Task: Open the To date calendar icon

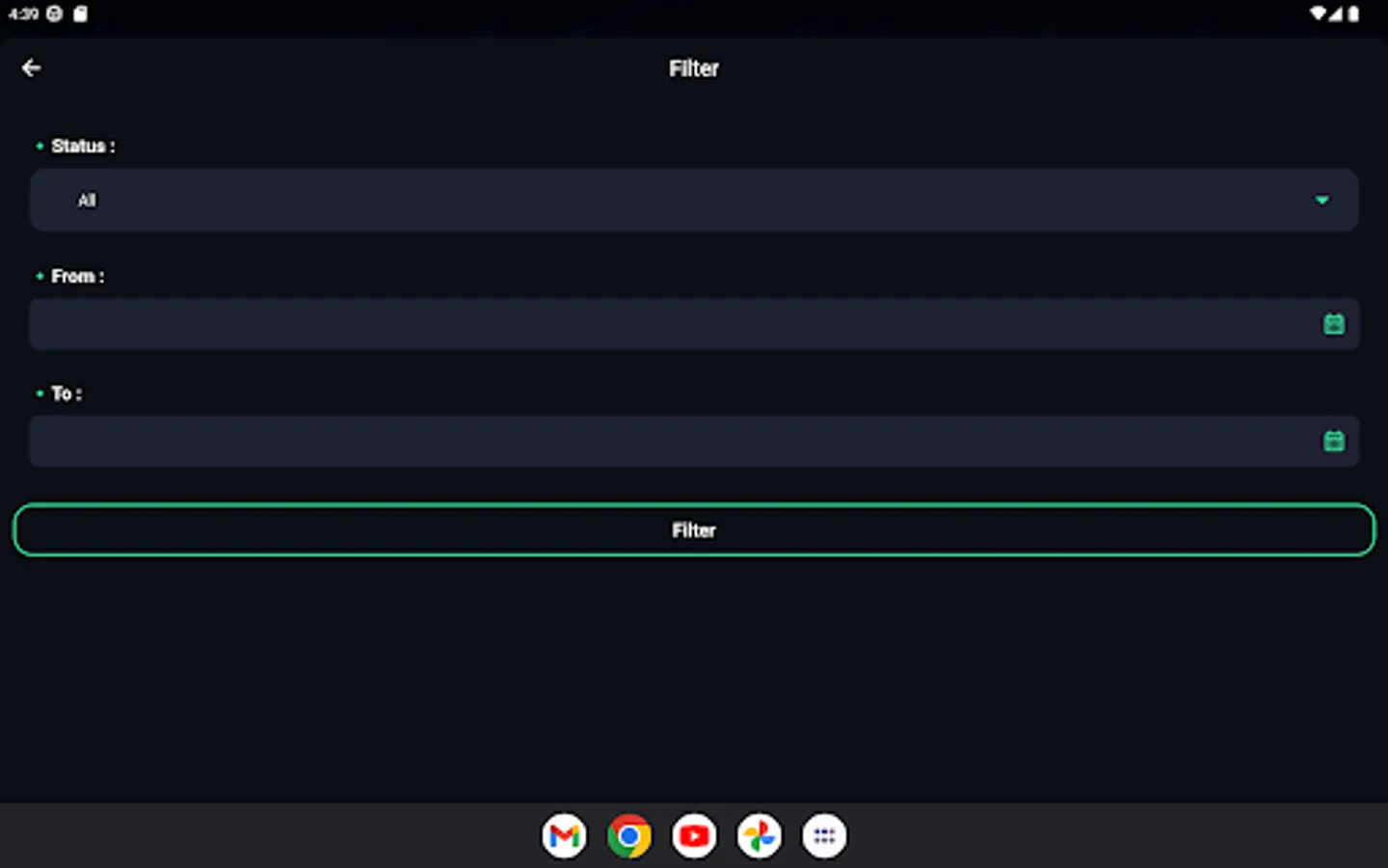Action: coord(1334,442)
